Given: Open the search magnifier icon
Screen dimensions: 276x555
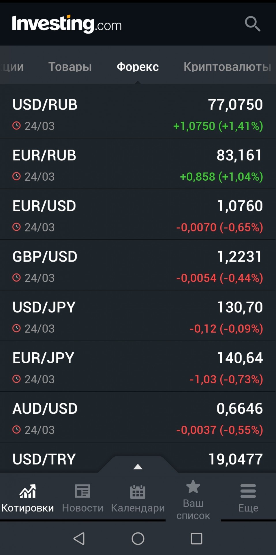Looking at the screenshot, I should (253, 24).
